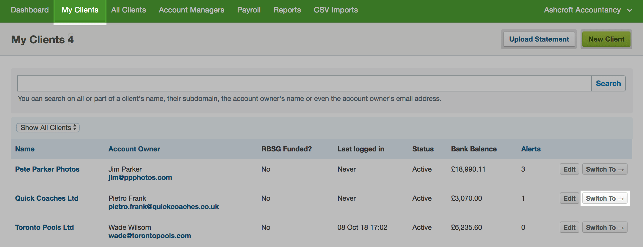
Task: Create a New Client
Action: [606, 39]
